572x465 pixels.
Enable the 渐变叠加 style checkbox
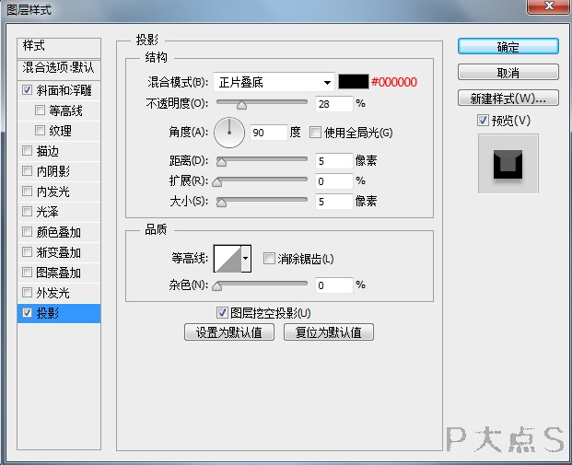point(28,251)
